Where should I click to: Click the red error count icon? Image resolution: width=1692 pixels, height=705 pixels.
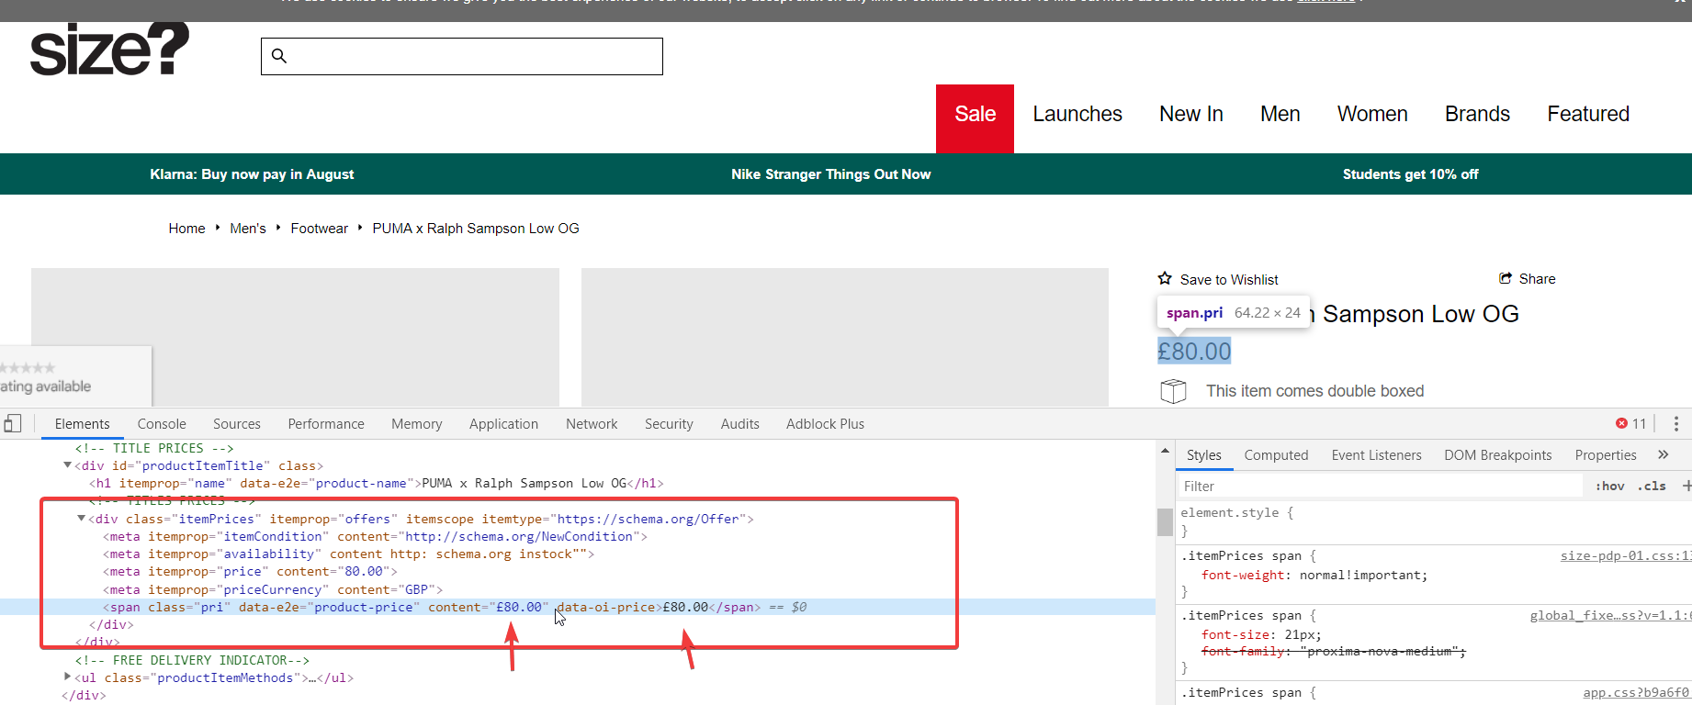(1621, 423)
